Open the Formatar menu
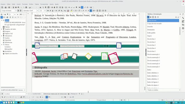185x104 pixels. tap(25, 4)
